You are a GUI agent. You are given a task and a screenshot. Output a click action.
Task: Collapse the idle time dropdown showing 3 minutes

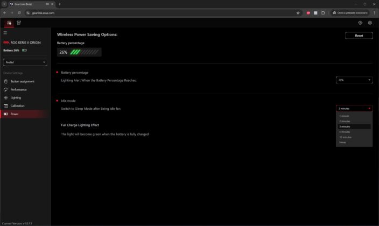click(x=354, y=109)
